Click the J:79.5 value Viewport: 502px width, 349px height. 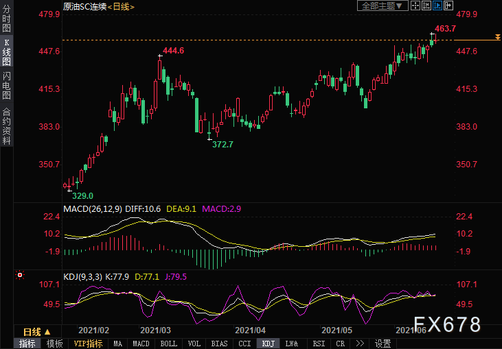point(175,277)
